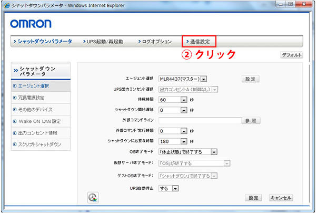This screenshot has height=213, width=317.
Task: Switch to the 通信設定 tab
Action: tap(199, 41)
